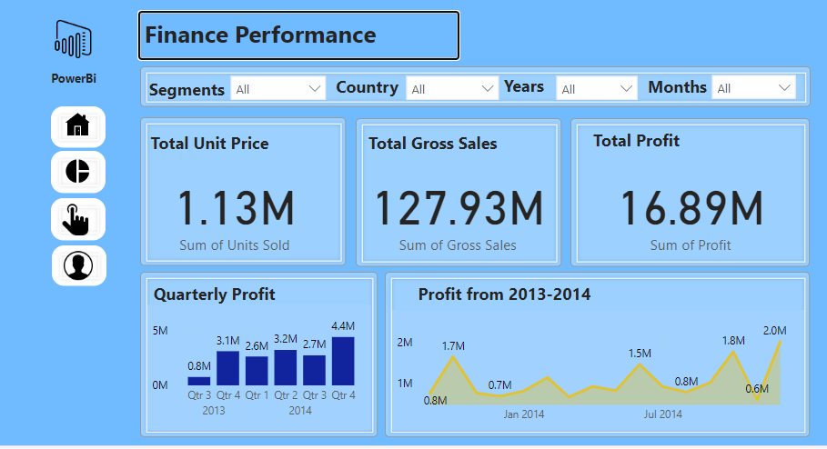Select the Total Unit Price card

click(x=243, y=193)
